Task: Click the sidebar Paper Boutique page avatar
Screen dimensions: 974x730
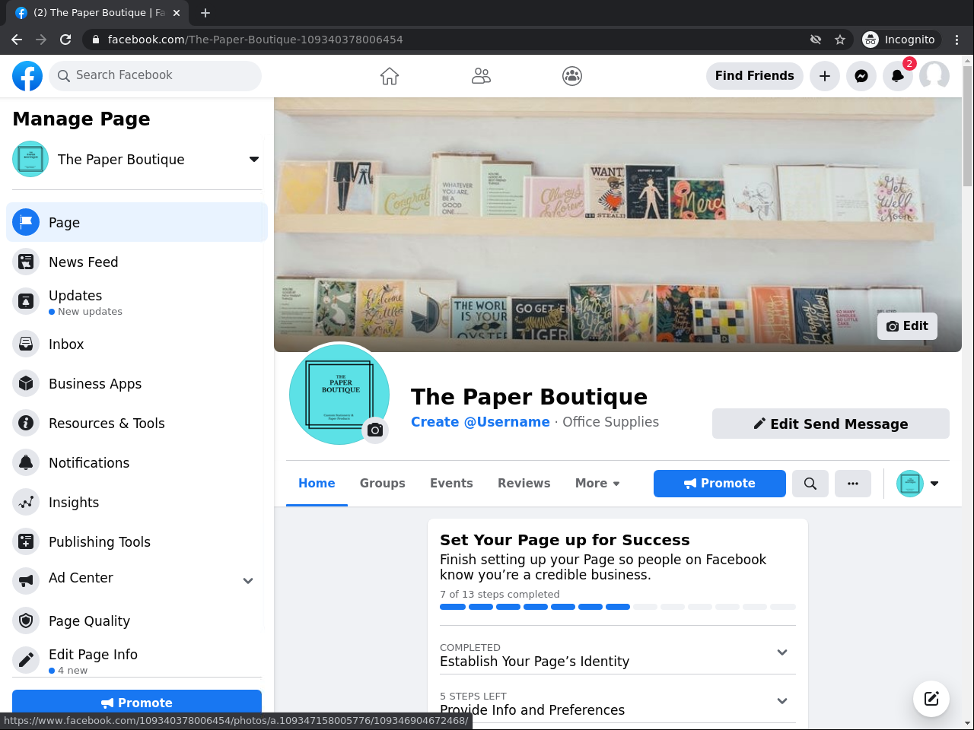Action: [30, 159]
